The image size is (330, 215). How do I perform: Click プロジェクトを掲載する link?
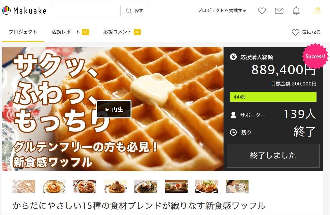click(222, 11)
